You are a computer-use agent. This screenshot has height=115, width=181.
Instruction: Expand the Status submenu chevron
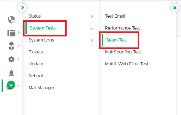pyautogui.click(x=92, y=17)
